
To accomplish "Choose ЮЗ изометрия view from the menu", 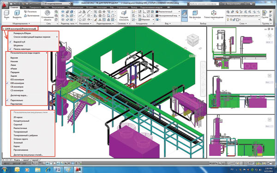I will point(17,79).
